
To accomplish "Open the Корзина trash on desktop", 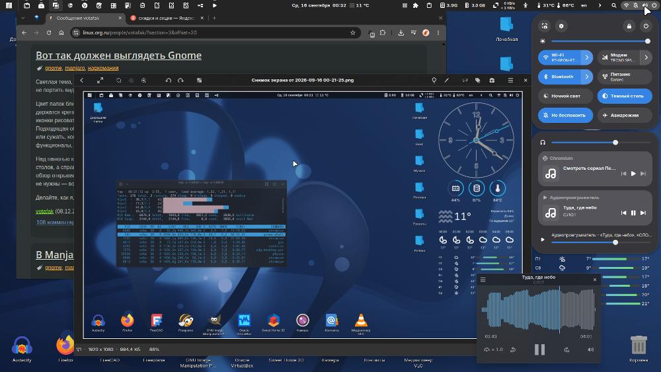I will click(x=639, y=349).
